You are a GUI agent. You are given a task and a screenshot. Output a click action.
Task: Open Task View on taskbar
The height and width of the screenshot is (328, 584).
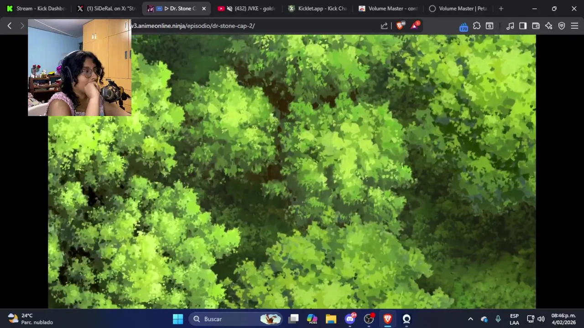pos(294,319)
